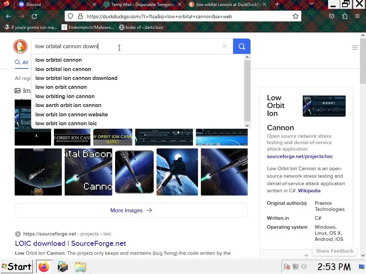This screenshot has width=366, height=274.
Task: Click the network tray icon
Action: [x=295, y=267]
